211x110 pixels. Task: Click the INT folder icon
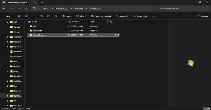pos(31,26)
